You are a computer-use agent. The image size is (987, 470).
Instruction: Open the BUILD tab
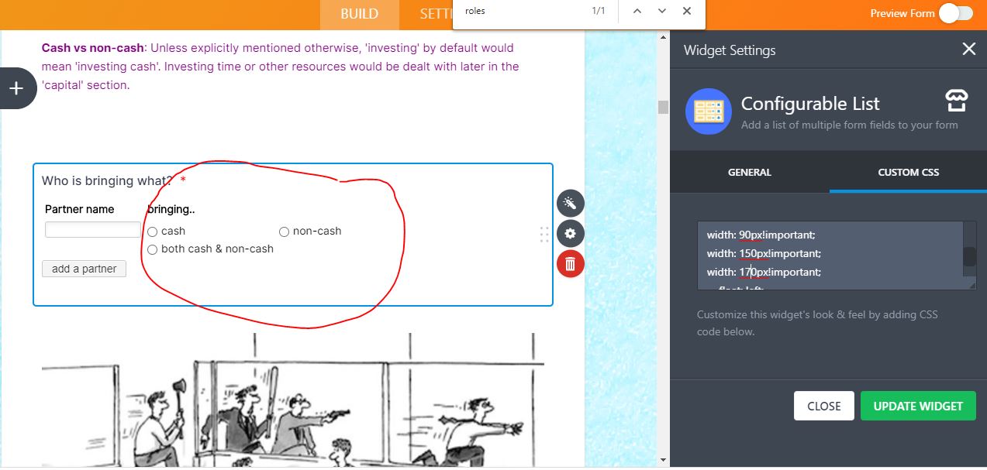(359, 14)
